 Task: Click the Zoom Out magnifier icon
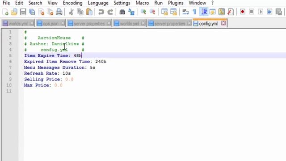click(x=152, y=12)
